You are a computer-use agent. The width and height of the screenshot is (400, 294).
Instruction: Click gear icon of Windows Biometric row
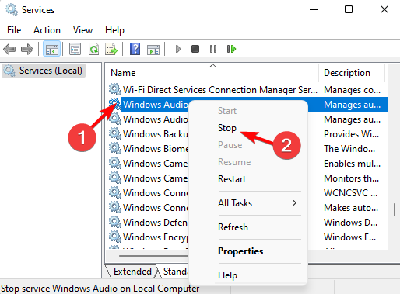pyautogui.click(x=115, y=148)
